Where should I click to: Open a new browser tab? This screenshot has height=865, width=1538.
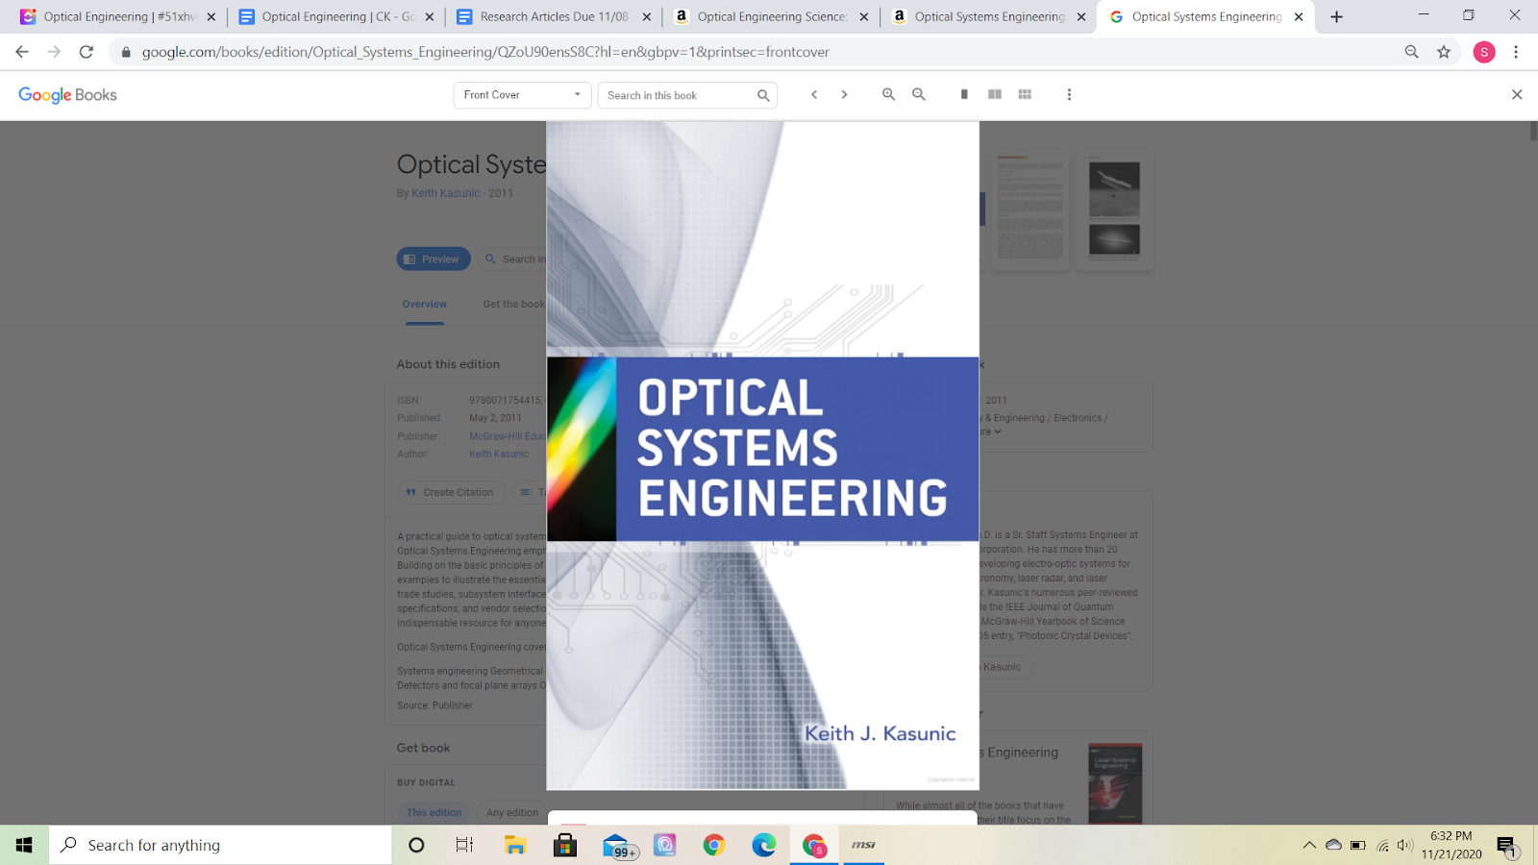coord(1336,16)
